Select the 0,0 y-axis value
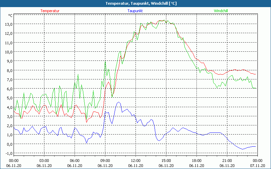 tap(10, 144)
